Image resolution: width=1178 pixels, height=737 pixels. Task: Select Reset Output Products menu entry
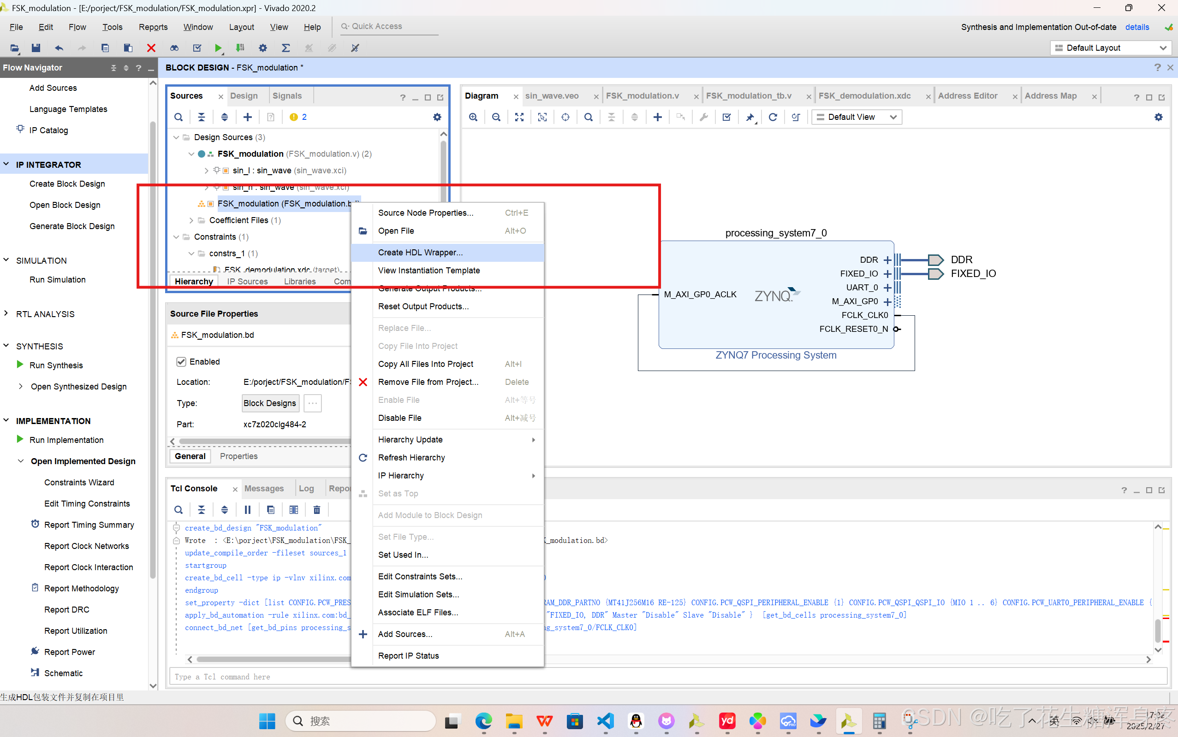(x=447, y=307)
